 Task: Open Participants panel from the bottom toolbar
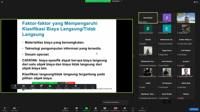point(65,109)
